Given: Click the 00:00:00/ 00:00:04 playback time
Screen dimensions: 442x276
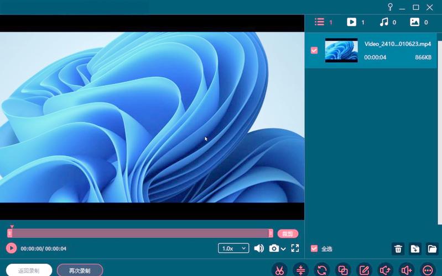Looking at the screenshot, I should point(43,249).
